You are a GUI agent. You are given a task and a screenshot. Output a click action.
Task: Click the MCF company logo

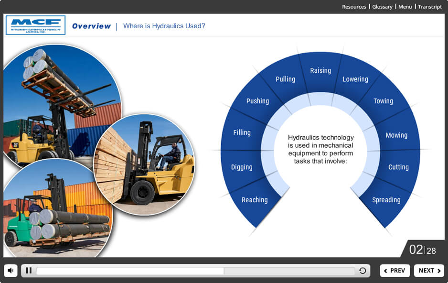[x=35, y=24]
